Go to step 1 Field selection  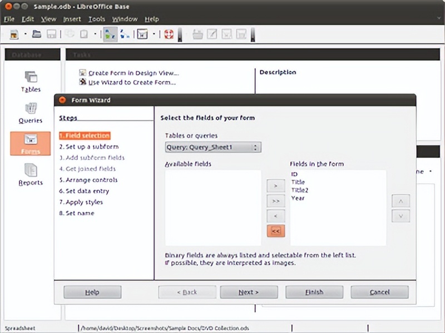[x=85, y=135]
